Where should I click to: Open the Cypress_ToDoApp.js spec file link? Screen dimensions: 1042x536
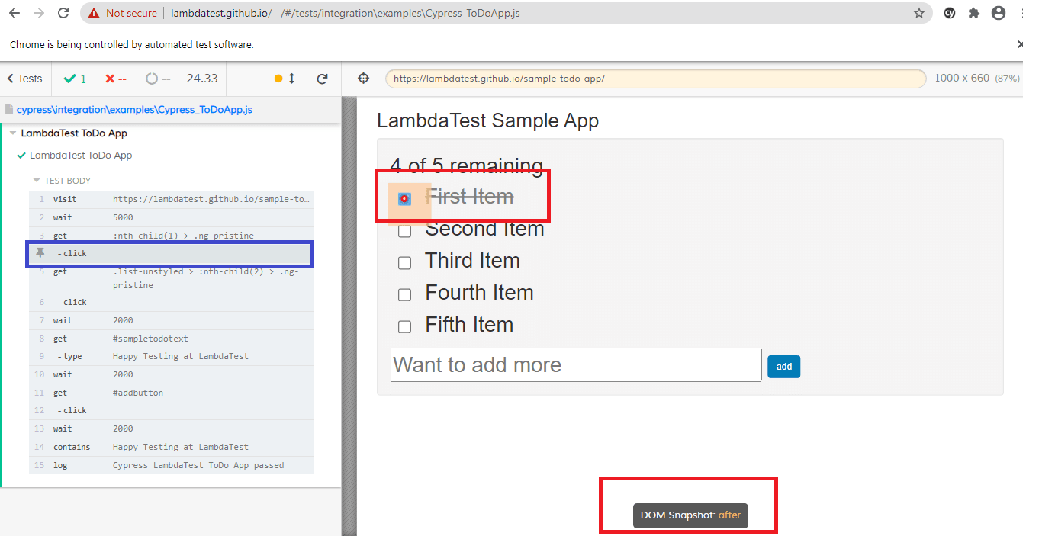tap(134, 110)
